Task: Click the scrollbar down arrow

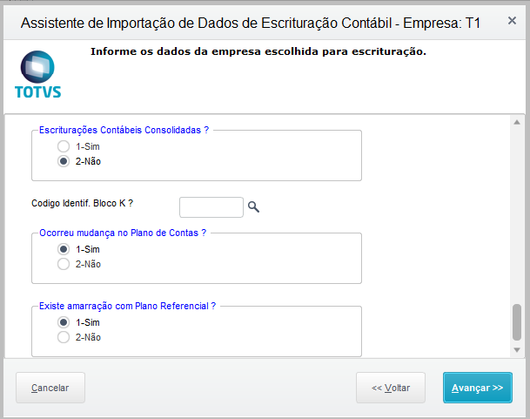Action: pyautogui.click(x=517, y=349)
